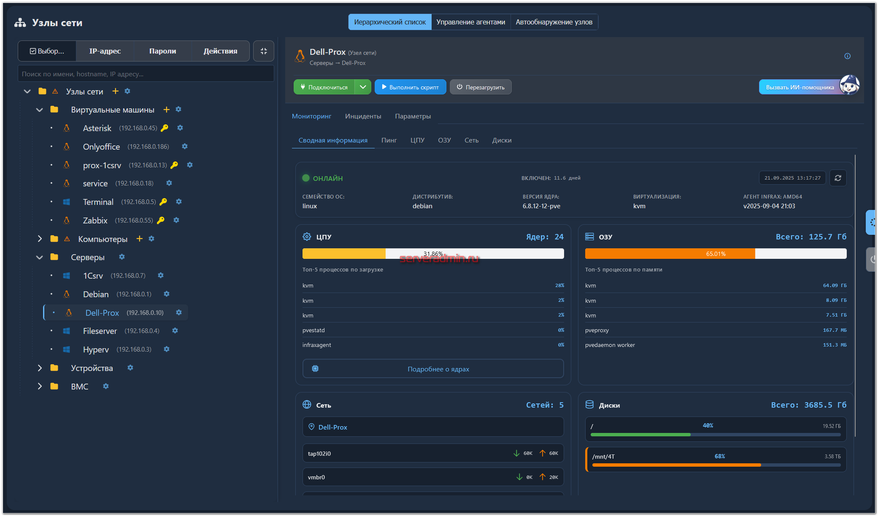Viewport: 878px width, 516px height.
Task: Click the gear icon next to BMC
Action: tap(106, 386)
